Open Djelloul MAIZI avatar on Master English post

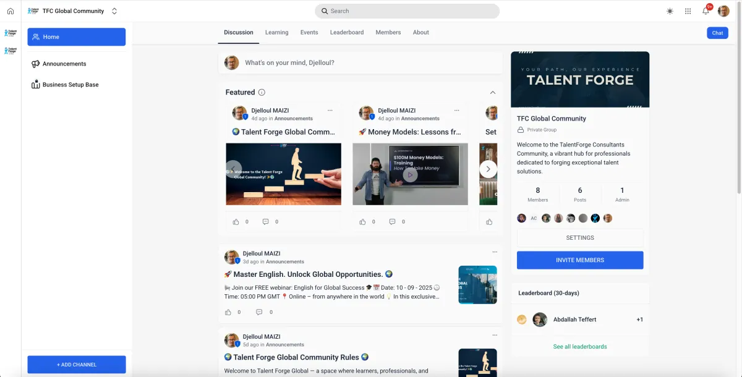coord(231,257)
